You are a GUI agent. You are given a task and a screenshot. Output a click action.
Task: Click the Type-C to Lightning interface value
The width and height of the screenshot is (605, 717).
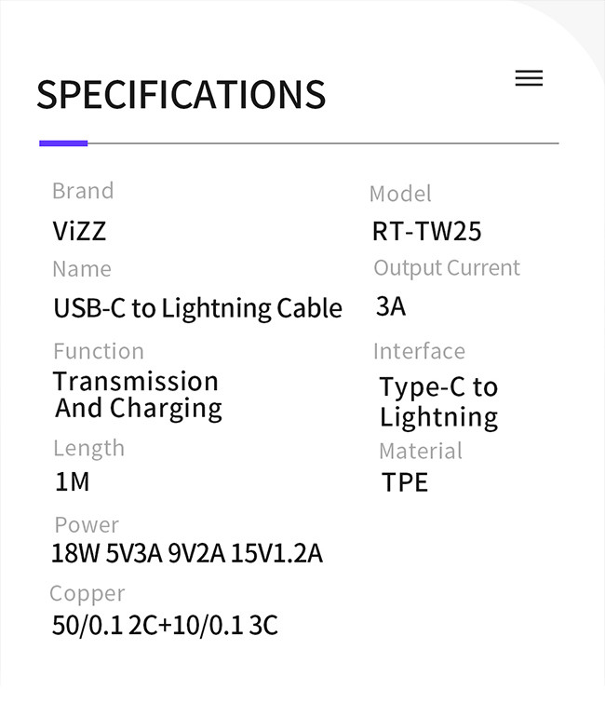pos(438,401)
